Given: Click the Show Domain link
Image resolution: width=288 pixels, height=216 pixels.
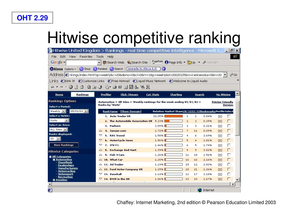Looking at the screenshot, I should pos(131,111).
